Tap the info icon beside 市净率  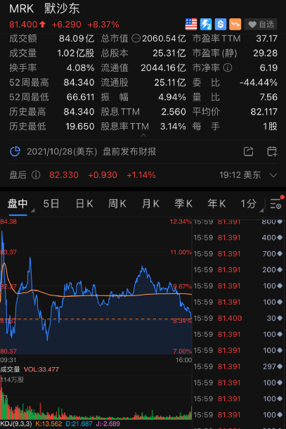(228, 68)
